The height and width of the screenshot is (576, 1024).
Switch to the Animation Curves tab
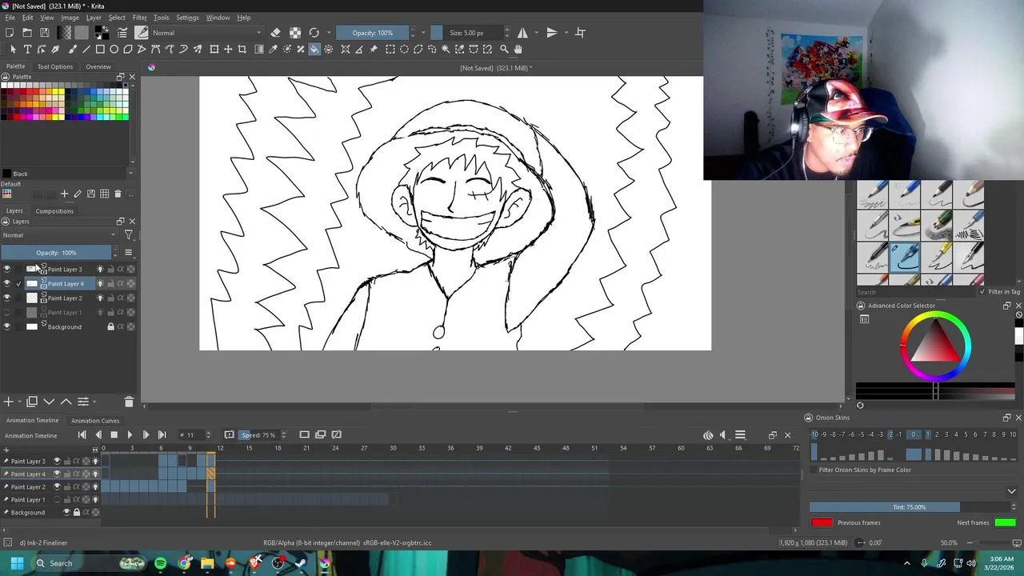click(95, 421)
